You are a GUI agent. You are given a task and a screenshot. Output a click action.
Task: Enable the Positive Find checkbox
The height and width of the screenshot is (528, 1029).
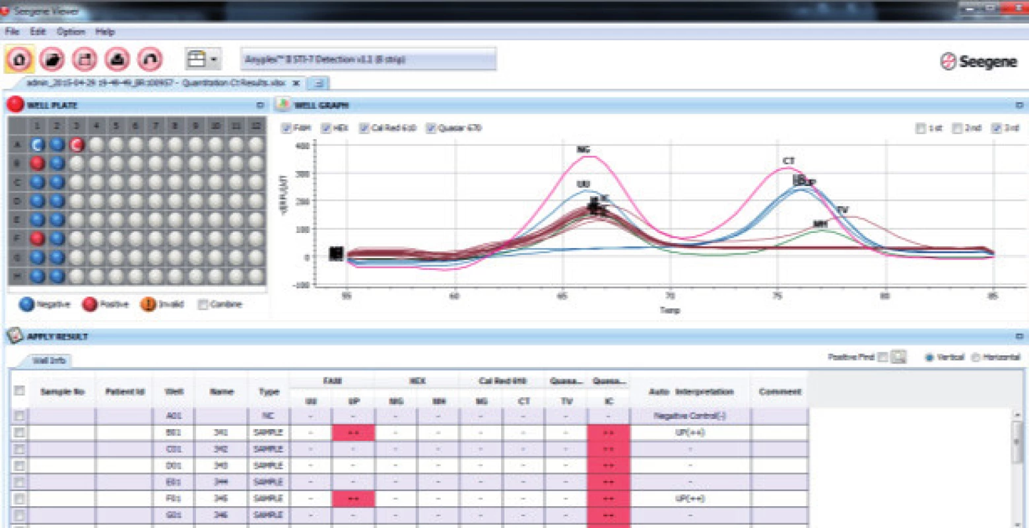pyautogui.click(x=882, y=357)
